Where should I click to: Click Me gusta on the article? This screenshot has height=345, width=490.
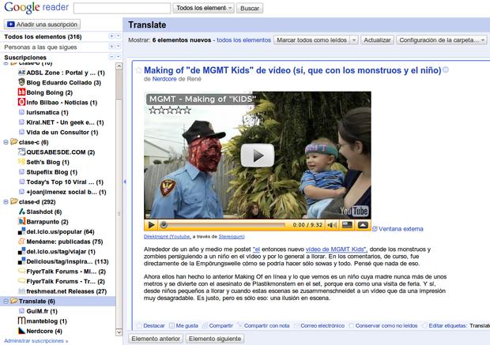pos(183,325)
